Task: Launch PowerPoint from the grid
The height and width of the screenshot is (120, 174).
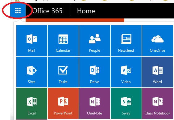Action: pos(63,103)
